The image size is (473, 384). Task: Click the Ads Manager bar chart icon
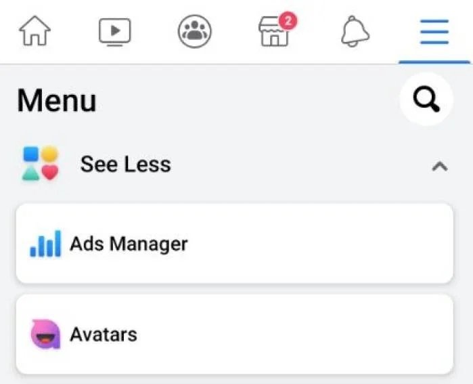[x=45, y=244]
